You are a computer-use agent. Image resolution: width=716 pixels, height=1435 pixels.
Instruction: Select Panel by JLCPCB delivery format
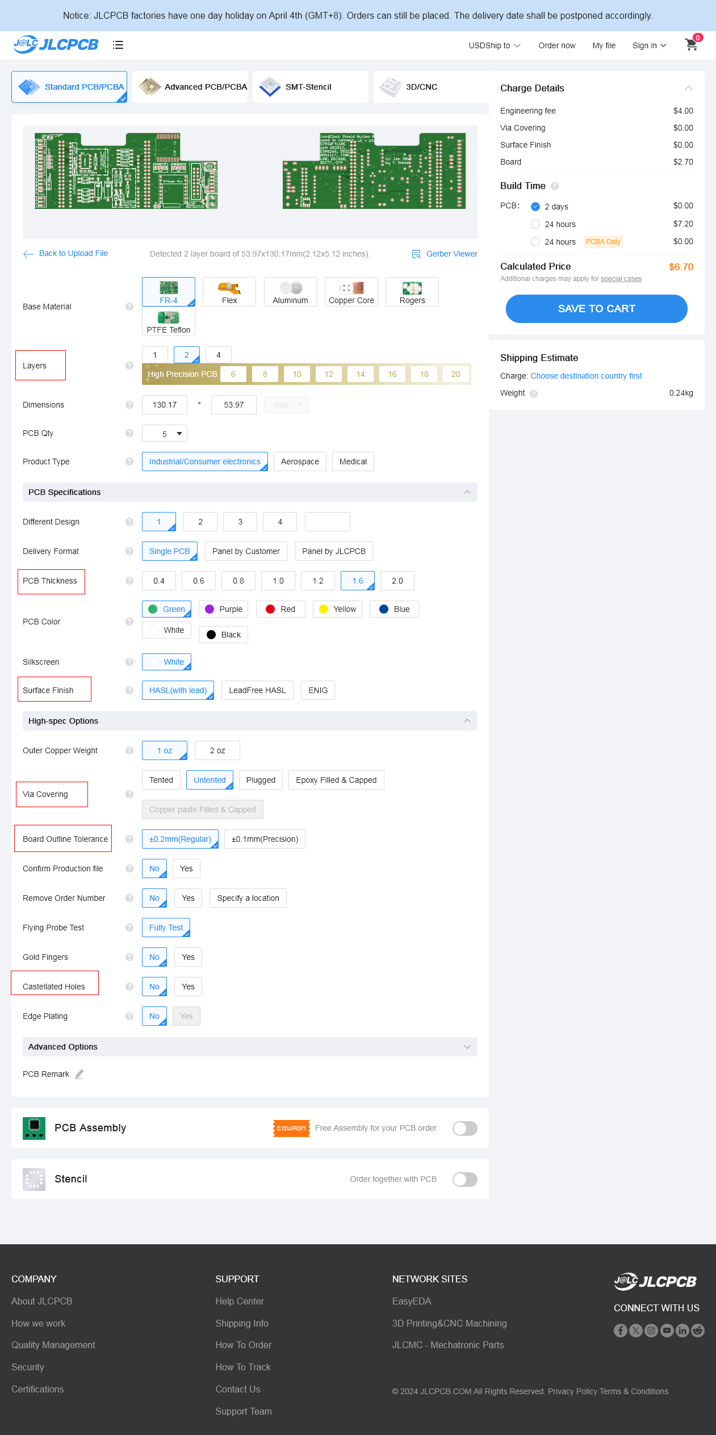click(x=334, y=551)
